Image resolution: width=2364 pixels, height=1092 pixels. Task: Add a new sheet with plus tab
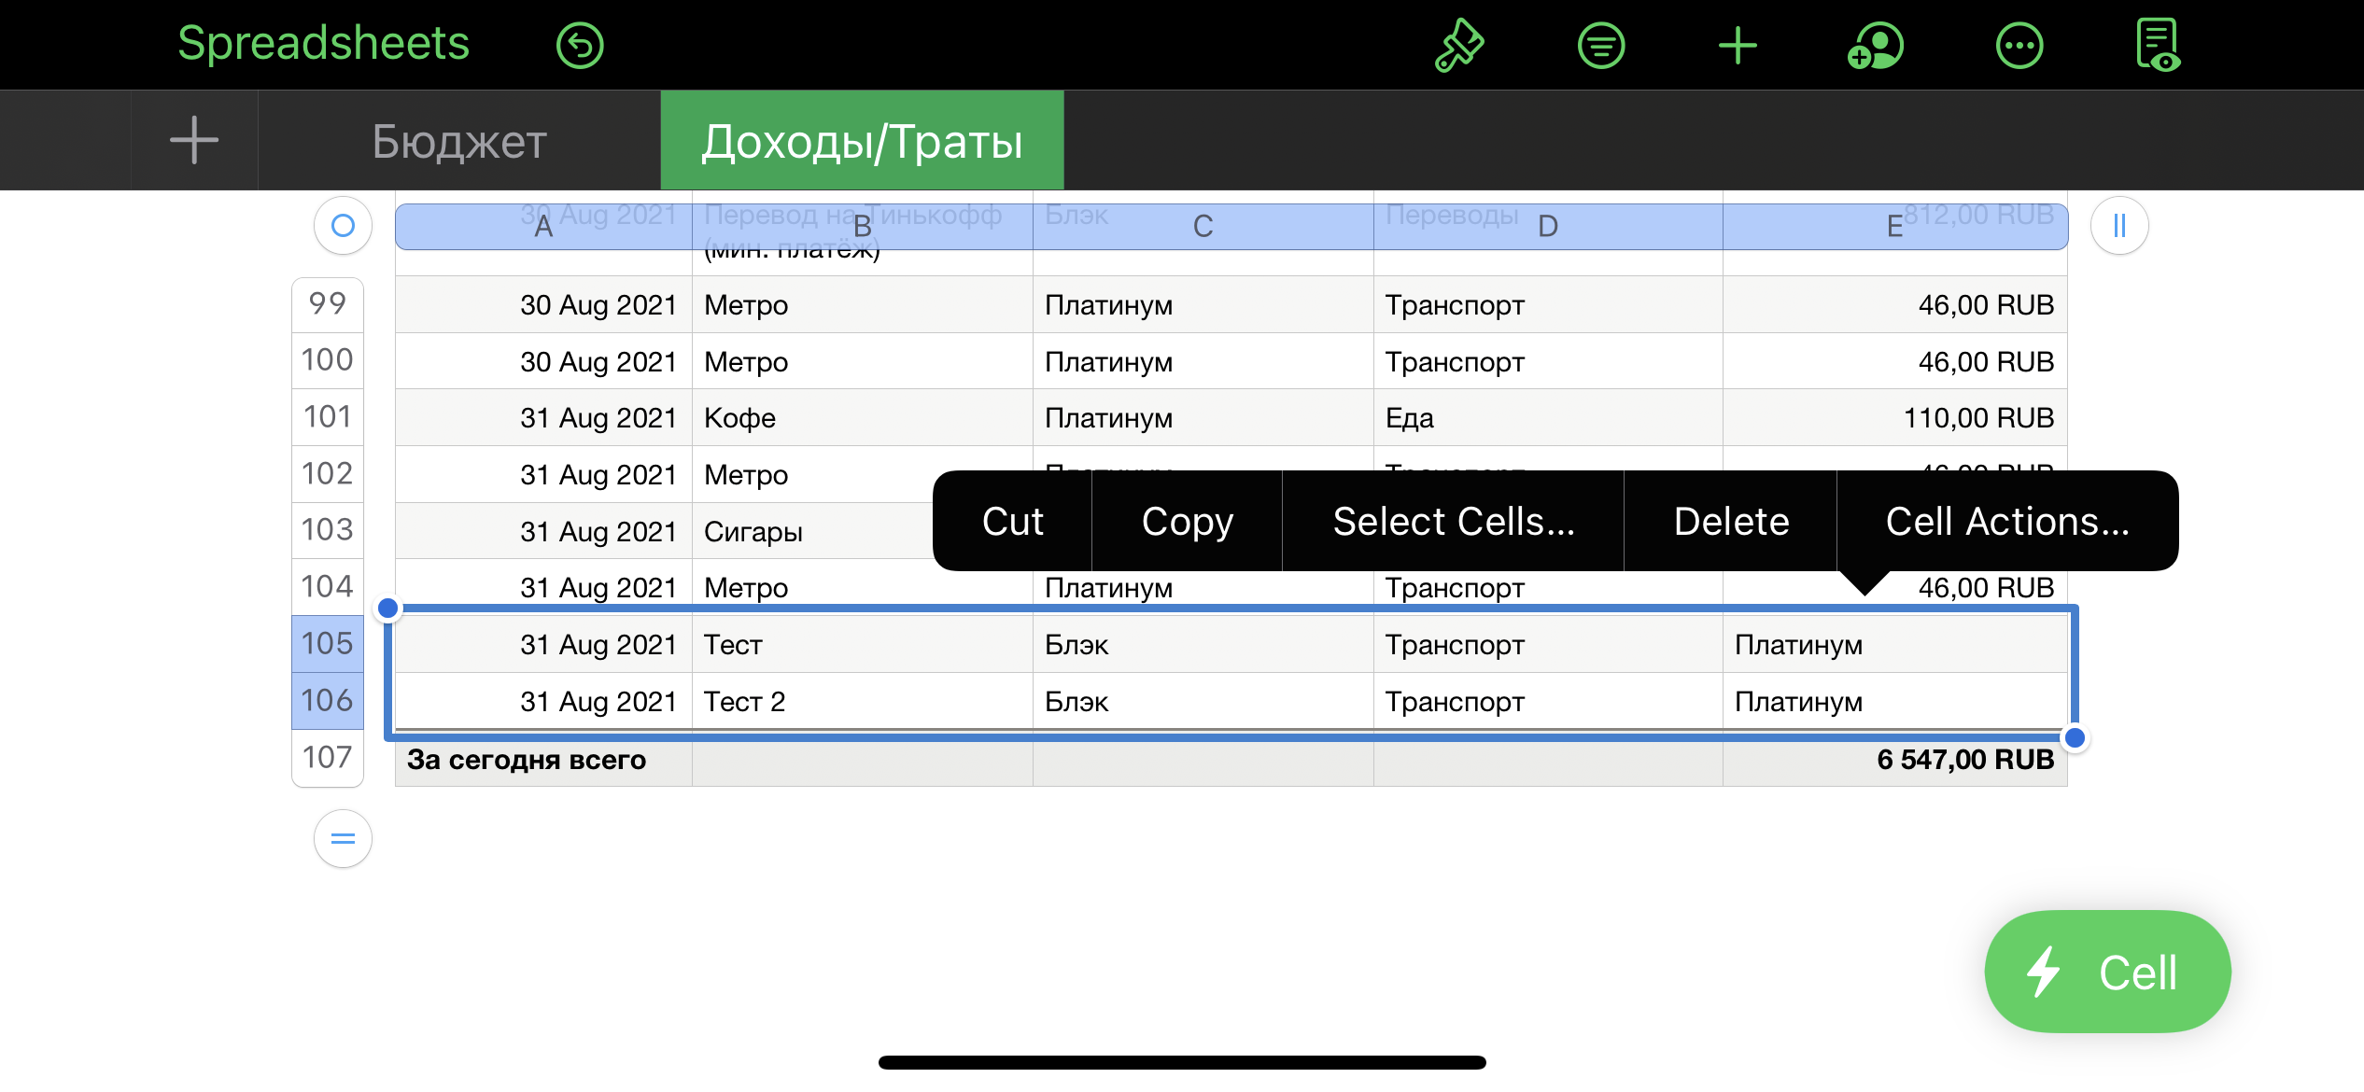(194, 141)
